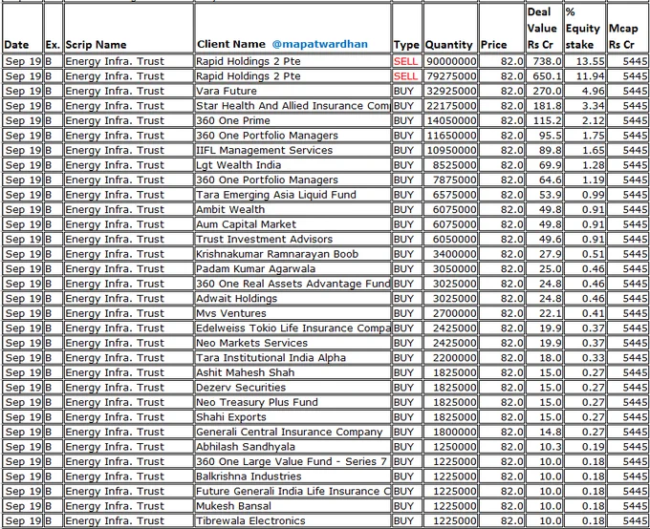
Task: Click equity stake cell 13.55
Action: coord(585,61)
